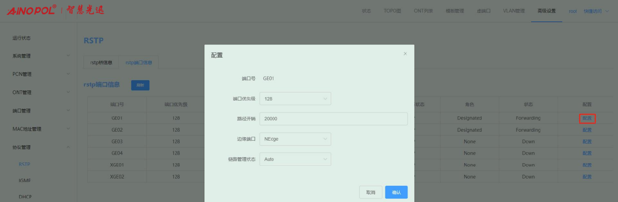The height and width of the screenshot is (202, 618).
Task: Select IGMP in the sidebar
Action: point(24,181)
